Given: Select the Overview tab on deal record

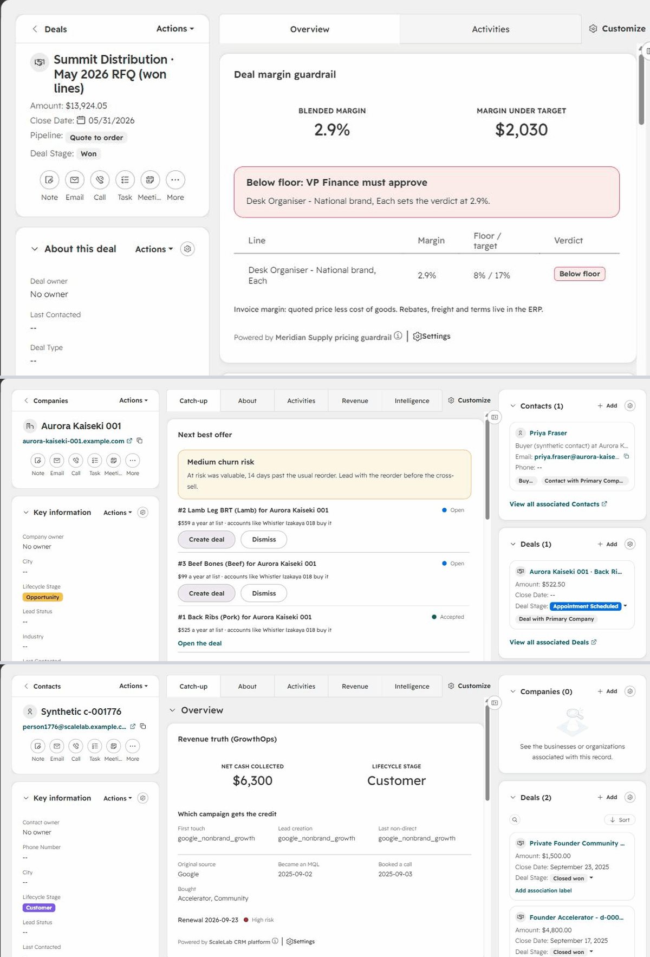Looking at the screenshot, I should tap(309, 29).
